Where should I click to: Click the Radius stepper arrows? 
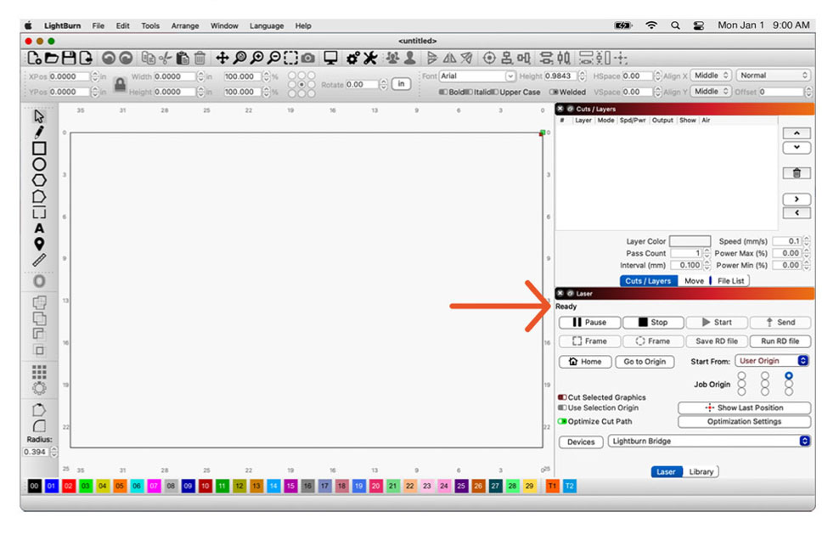tap(53, 452)
